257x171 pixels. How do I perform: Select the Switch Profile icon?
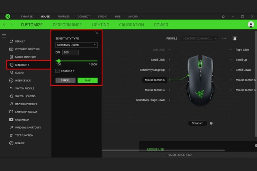(x=11, y=88)
